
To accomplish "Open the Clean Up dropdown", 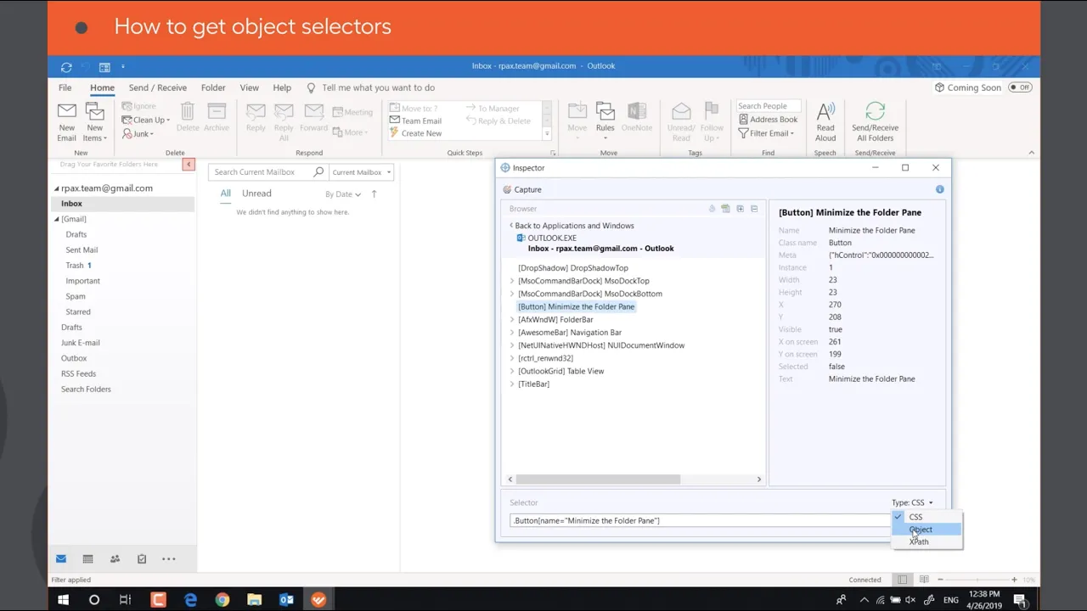I will (x=146, y=120).
